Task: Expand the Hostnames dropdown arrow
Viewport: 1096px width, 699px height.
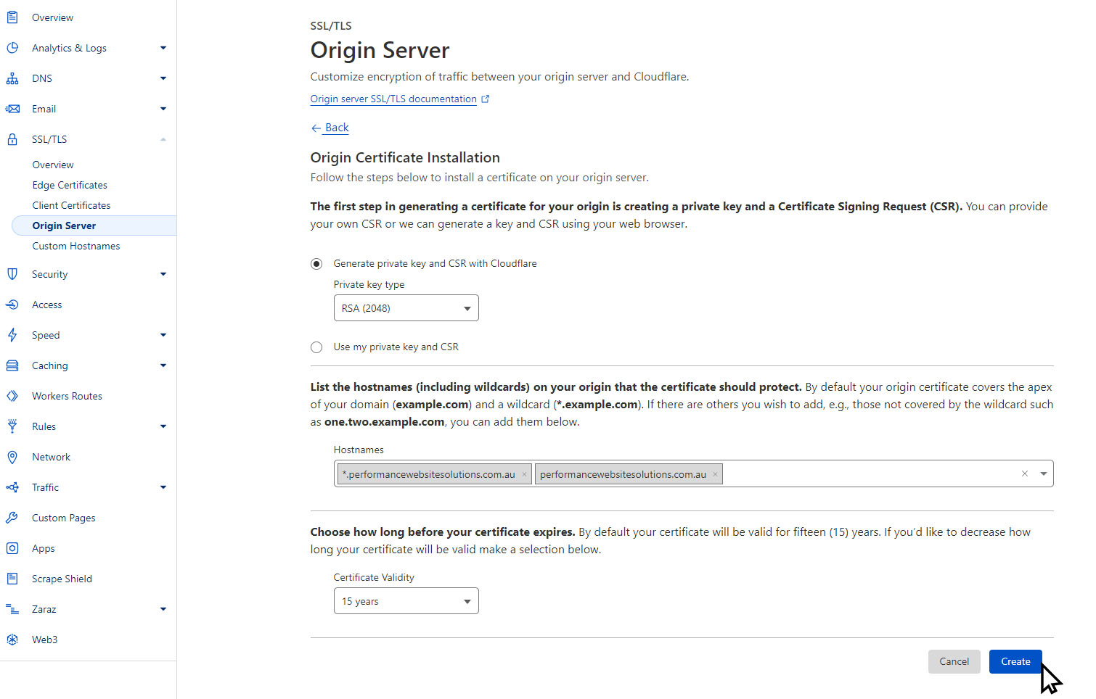Action: tap(1043, 473)
